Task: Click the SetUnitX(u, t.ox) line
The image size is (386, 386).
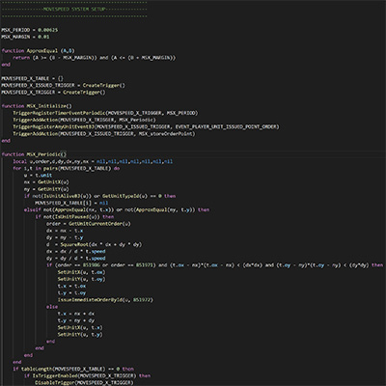Action: click(81, 272)
